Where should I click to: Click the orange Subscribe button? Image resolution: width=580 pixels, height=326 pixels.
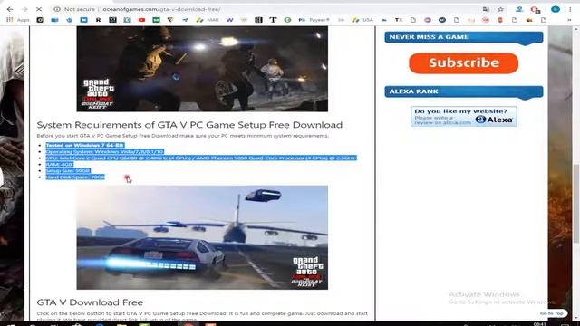463,62
